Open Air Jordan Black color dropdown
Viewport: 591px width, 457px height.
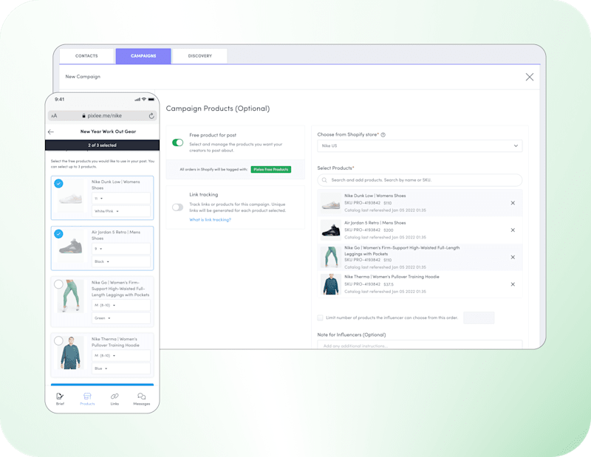[121, 261]
